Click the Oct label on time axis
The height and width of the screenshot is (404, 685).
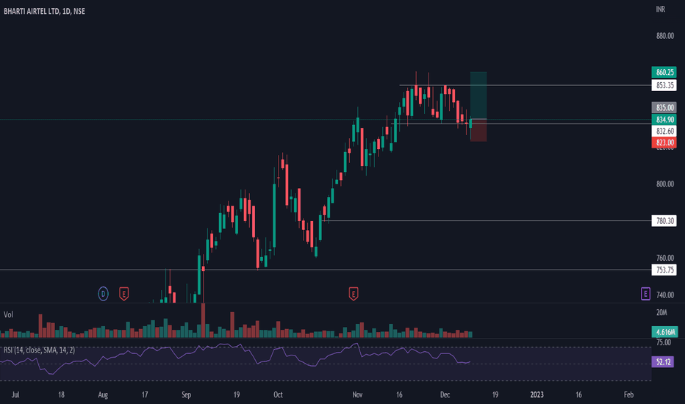pos(278,394)
